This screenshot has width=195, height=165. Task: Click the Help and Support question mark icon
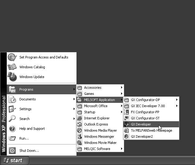pyautogui.click(x=12, y=129)
